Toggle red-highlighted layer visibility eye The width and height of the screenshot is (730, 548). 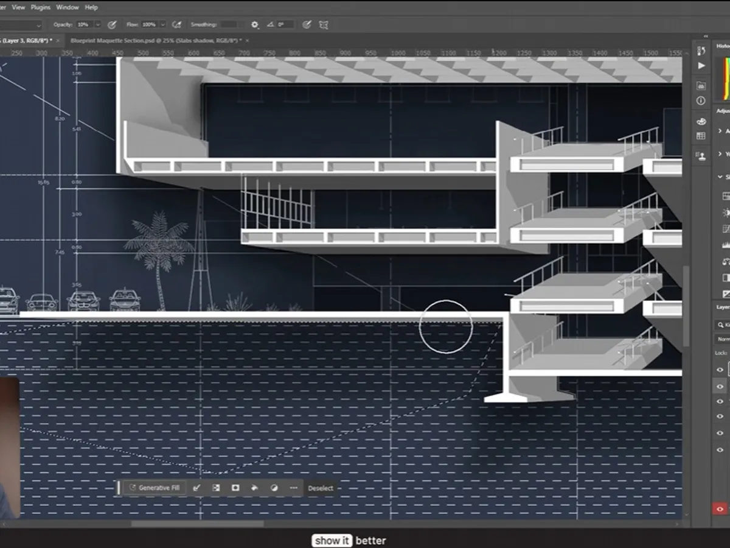(x=720, y=509)
